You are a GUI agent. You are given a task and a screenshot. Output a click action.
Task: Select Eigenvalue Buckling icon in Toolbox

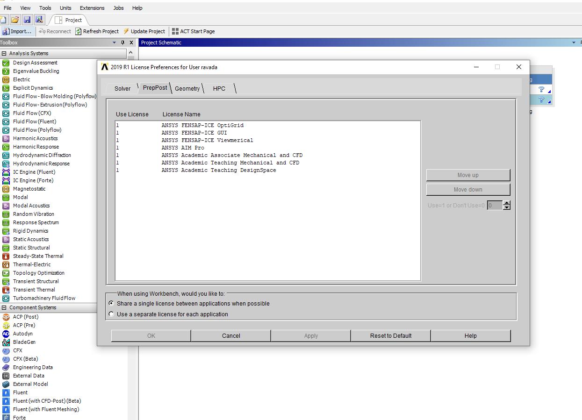6,71
